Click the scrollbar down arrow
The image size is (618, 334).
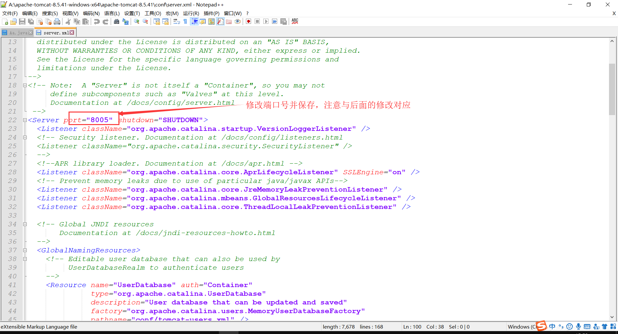612,317
